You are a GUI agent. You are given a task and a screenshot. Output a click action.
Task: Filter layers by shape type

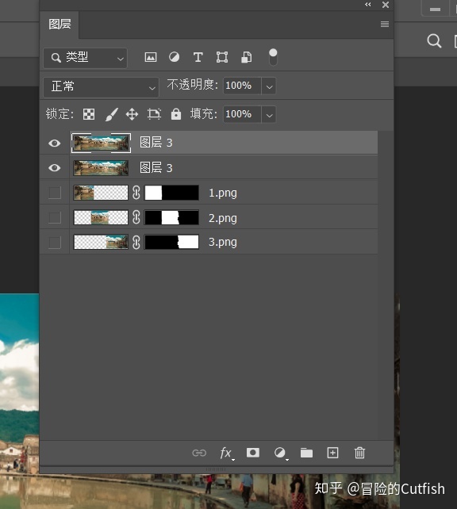tap(222, 57)
